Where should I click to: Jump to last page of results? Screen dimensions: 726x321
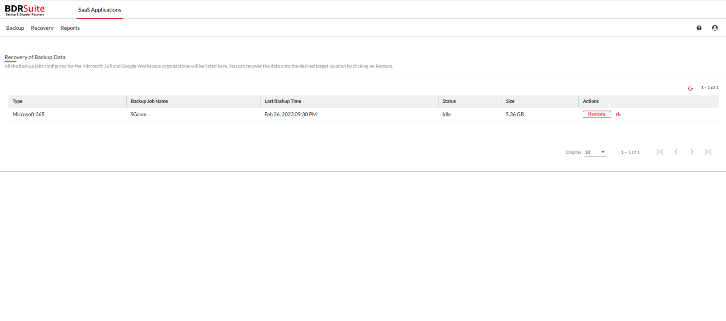[708, 152]
